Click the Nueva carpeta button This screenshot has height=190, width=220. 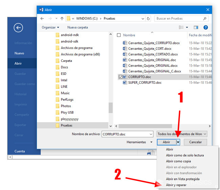(78, 27)
